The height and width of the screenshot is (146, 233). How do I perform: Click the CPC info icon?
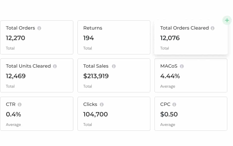point(174,104)
